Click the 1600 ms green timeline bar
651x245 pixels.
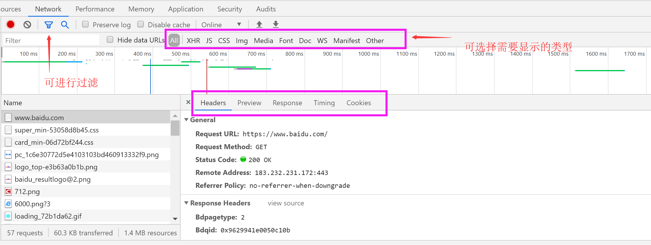pyautogui.click(x=600, y=71)
